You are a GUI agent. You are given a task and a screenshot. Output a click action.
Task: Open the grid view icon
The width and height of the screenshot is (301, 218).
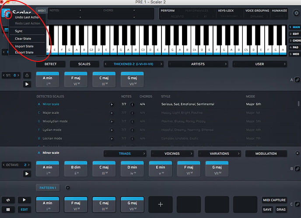[8, 210]
